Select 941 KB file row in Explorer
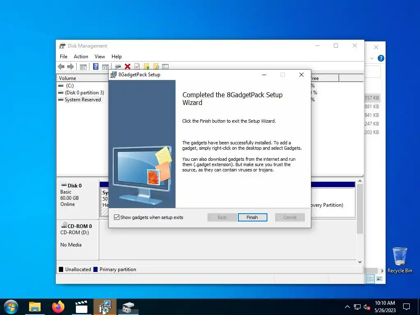Viewport: 420px width, 315px height. [x=372, y=115]
